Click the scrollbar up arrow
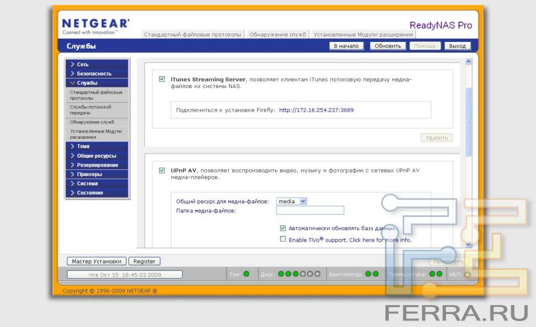This screenshot has height=327, width=536. click(x=468, y=61)
